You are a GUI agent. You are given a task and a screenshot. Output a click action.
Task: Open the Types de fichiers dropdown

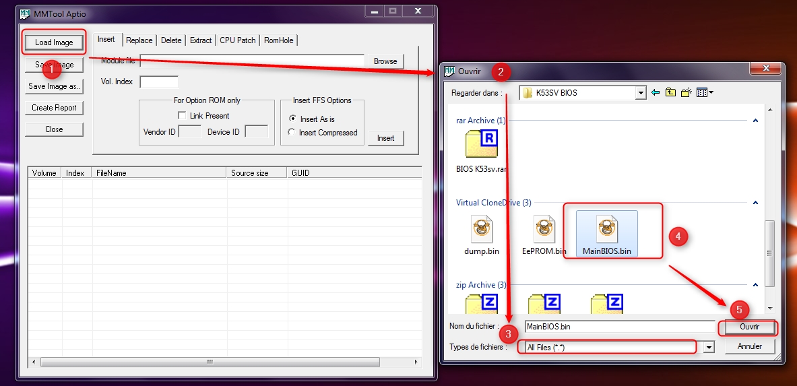(x=708, y=347)
